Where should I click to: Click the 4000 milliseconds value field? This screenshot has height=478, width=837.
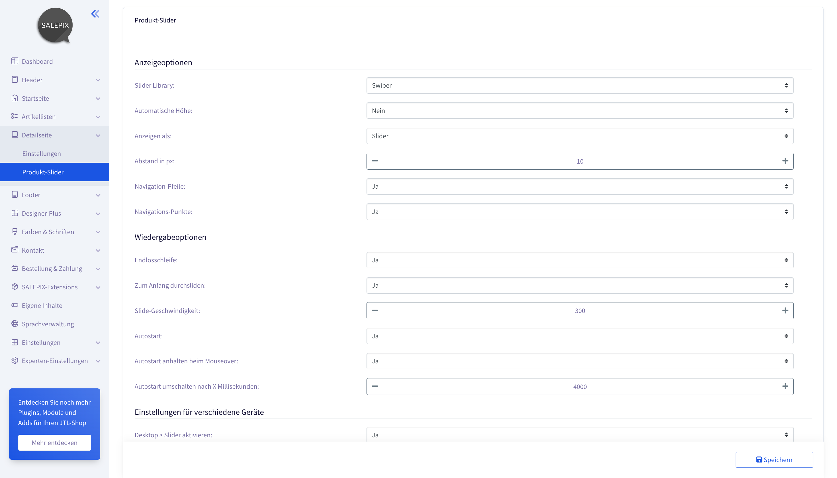click(x=580, y=386)
